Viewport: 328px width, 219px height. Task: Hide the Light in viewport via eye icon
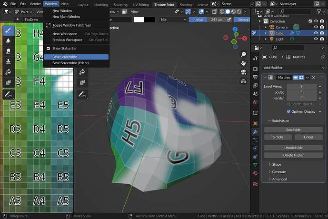[316, 39]
